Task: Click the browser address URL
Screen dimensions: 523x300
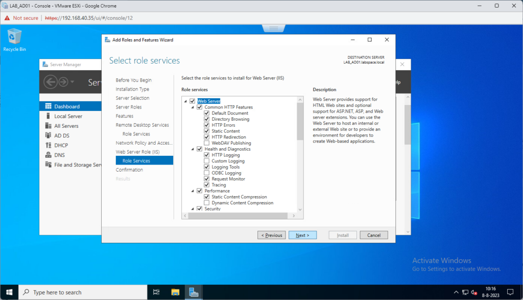Action: 89,18
